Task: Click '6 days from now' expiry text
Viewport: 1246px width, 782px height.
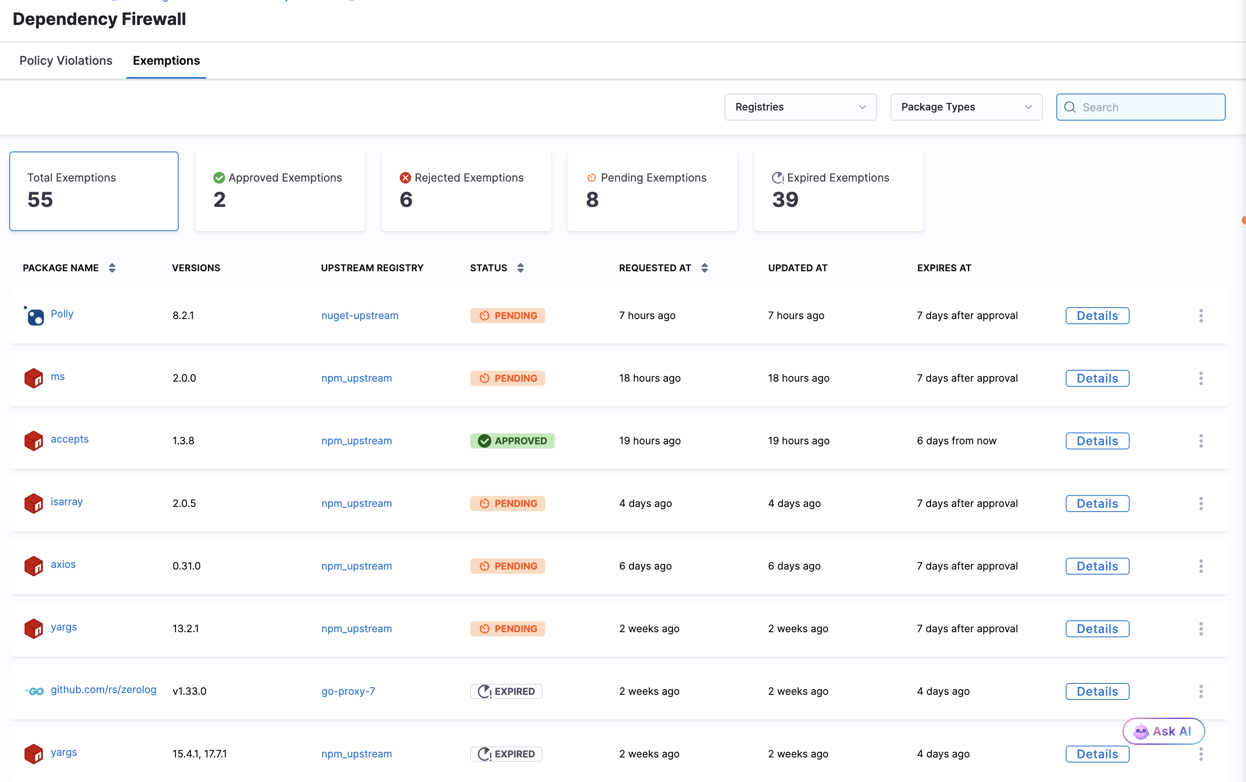Action: (957, 441)
